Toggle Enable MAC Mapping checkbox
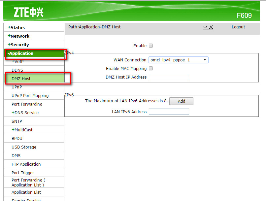This screenshot has width=266, height=201. [x=151, y=68]
